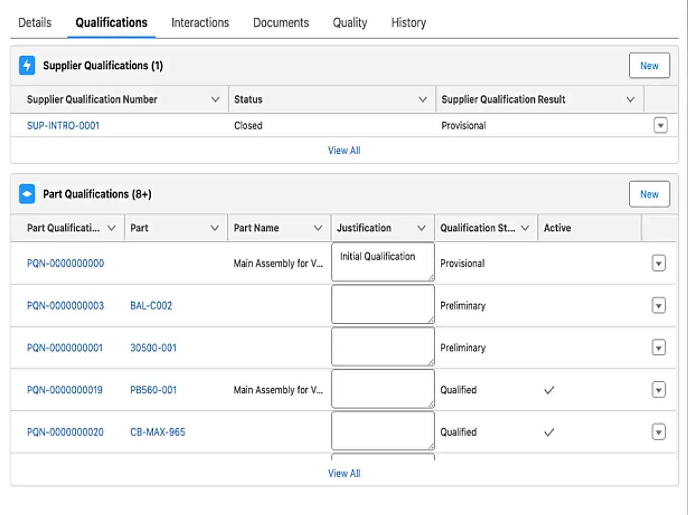Open Supplier Qualification Number column menu

[x=215, y=99]
